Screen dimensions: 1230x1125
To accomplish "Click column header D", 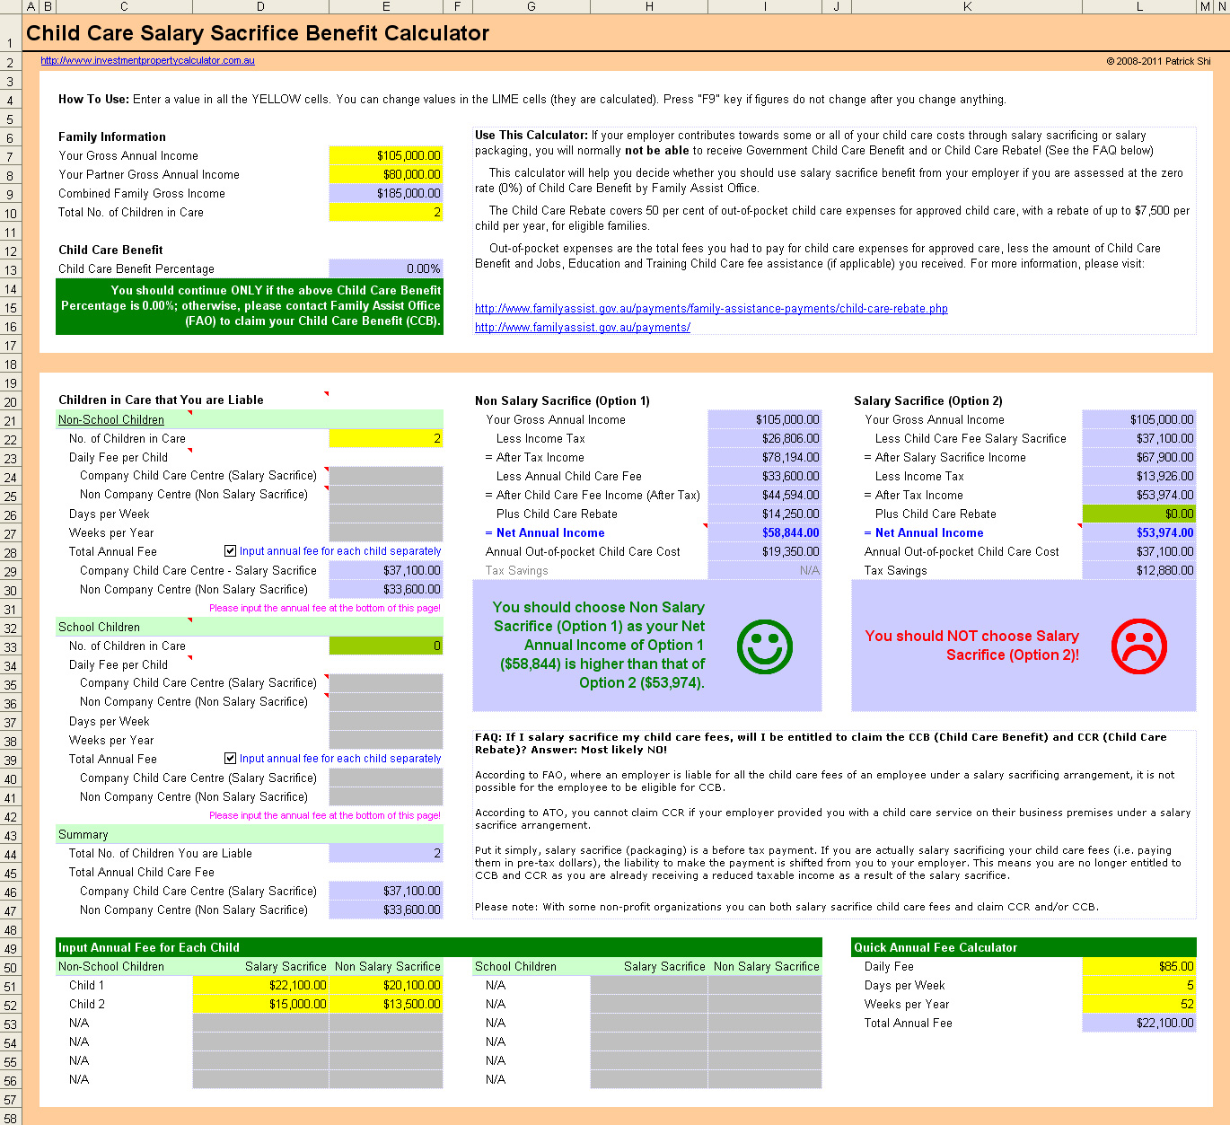I will 261,6.
